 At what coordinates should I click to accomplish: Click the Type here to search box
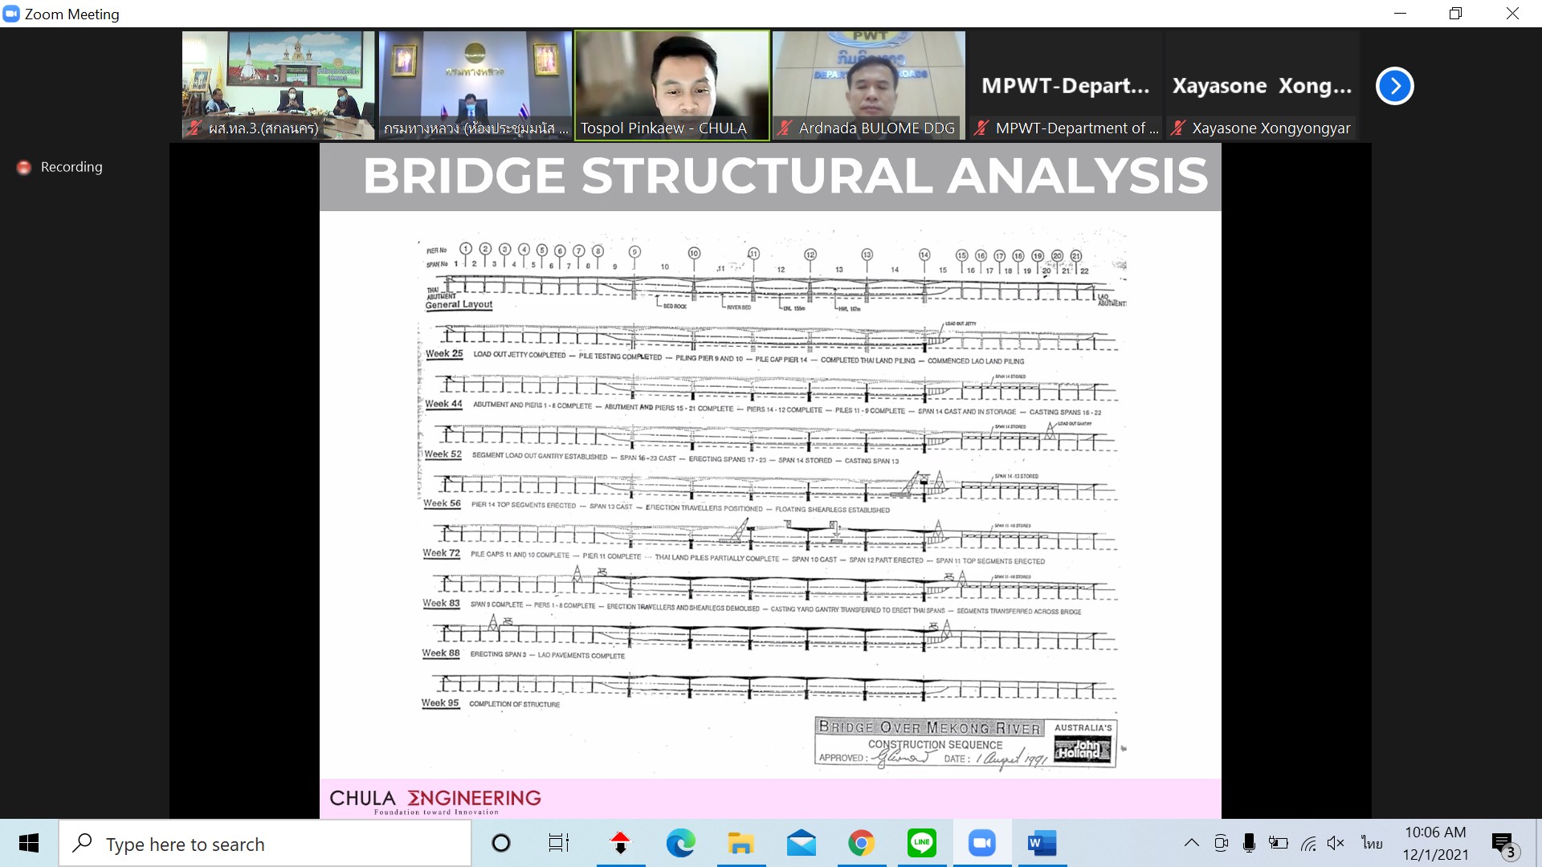point(265,844)
